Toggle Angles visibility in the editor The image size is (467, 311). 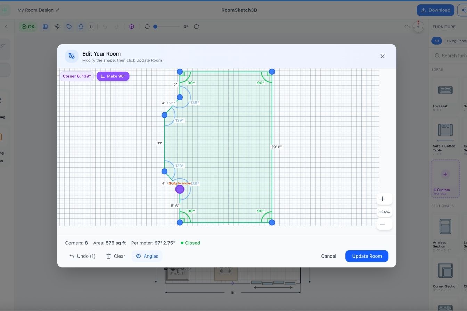pyautogui.click(x=147, y=256)
